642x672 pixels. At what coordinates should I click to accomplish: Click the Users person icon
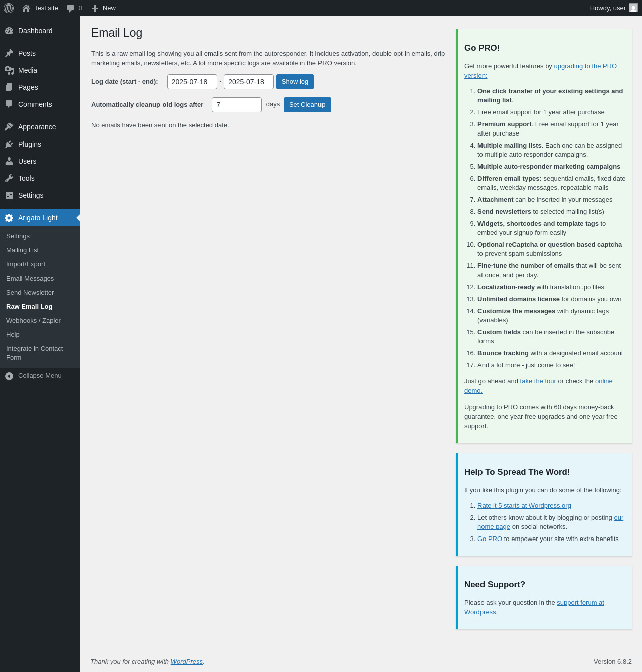click(9, 161)
